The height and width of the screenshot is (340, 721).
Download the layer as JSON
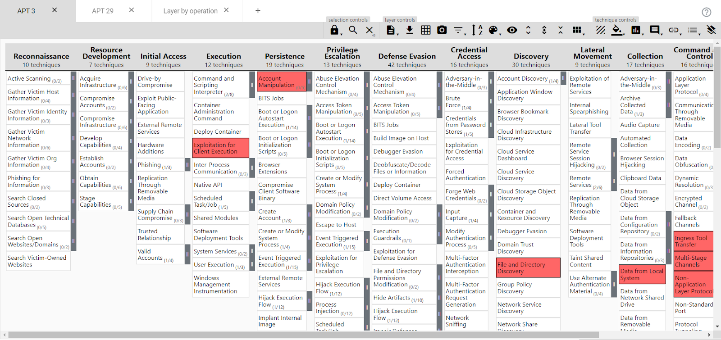click(x=409, y=30)
